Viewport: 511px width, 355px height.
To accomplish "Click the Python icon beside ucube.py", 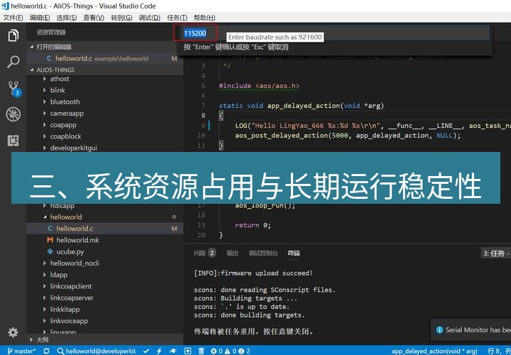I will [x=50, y=251].
